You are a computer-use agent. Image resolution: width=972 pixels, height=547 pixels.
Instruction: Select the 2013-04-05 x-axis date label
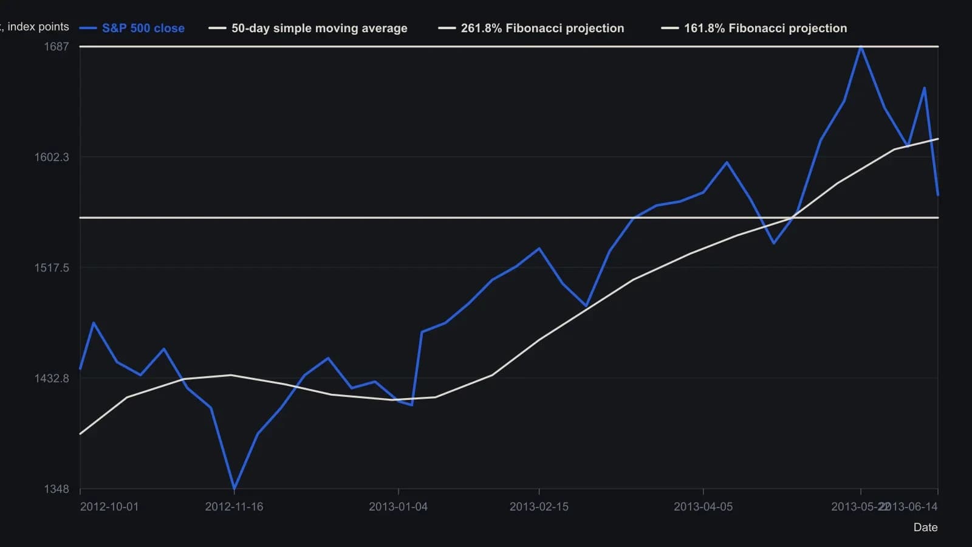coord(703,507)
